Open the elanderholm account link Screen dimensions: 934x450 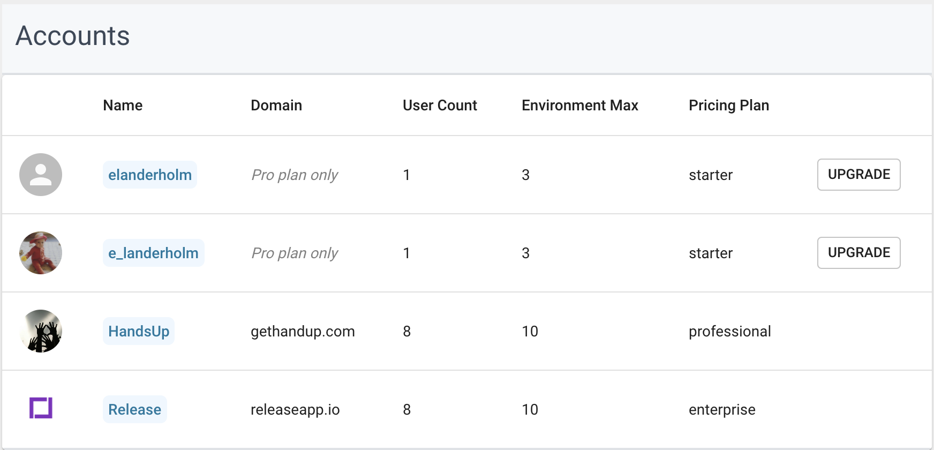150,175
